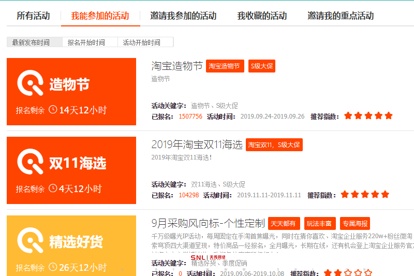Click the magnifier logo on 双11海选 banner
The image size is (414, 276).
point(30,162)
